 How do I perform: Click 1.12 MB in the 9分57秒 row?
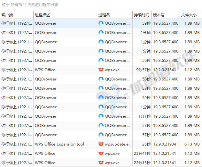(x=192, y=70)
